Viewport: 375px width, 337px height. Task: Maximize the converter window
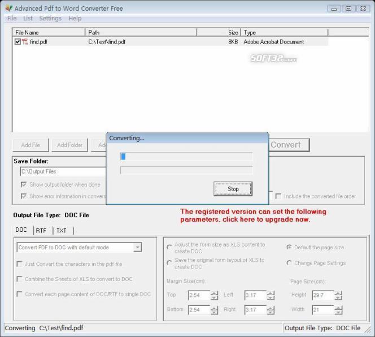click(x=348, y=9)
